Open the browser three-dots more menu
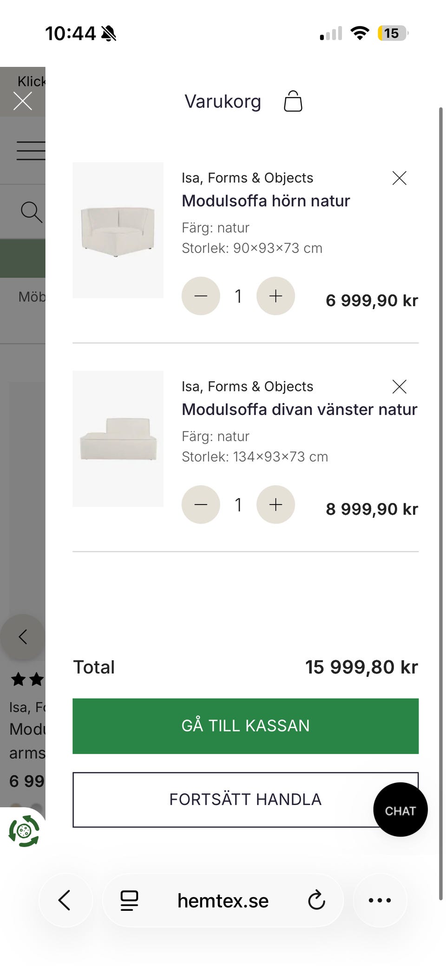Screen dimensions: 446x966 [380, 900]
